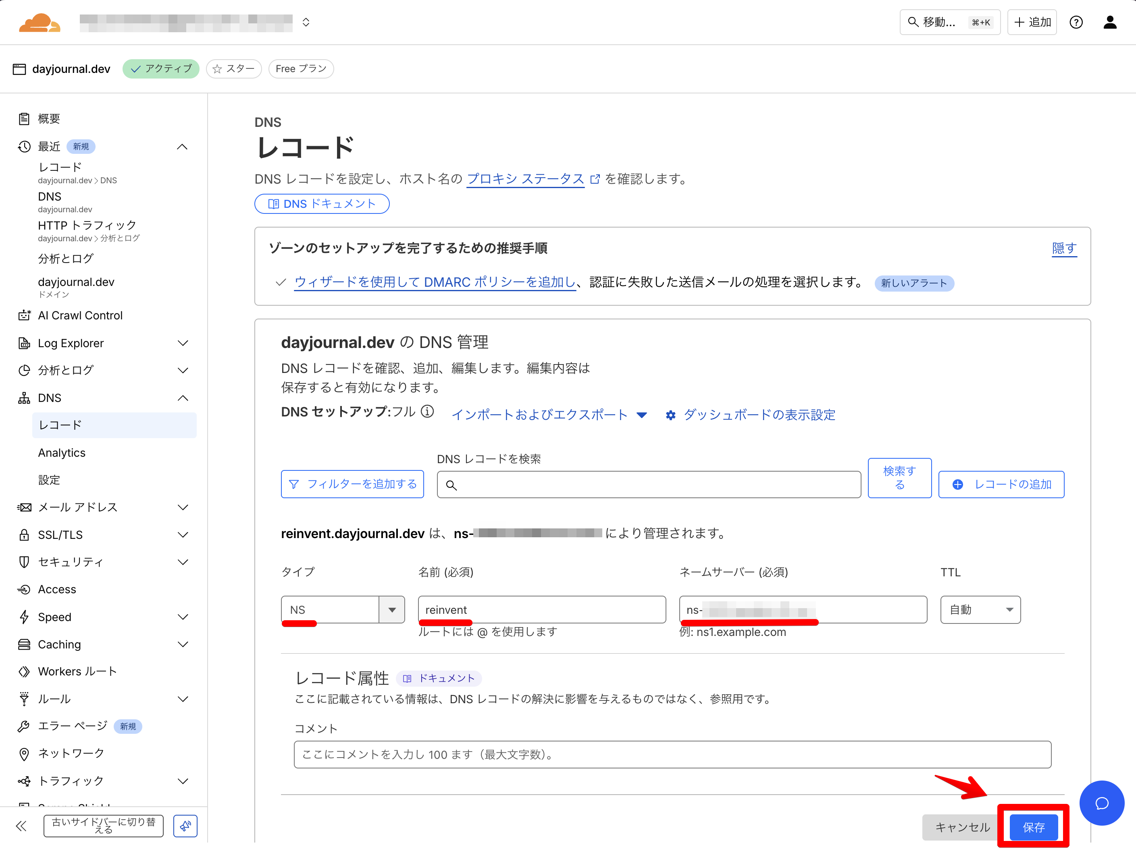The height and width of the screenshot is (849, 1136).
Task: Open the help question mark icon
Action: (1076, 23)
